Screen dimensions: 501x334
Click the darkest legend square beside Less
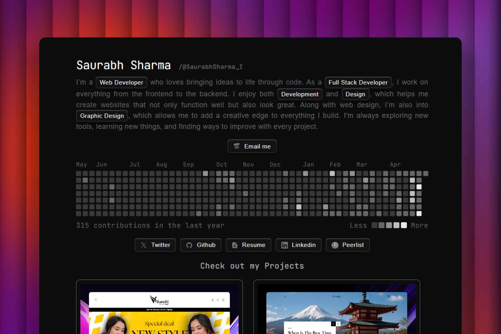pyautogui.click(x=374, y=225)
